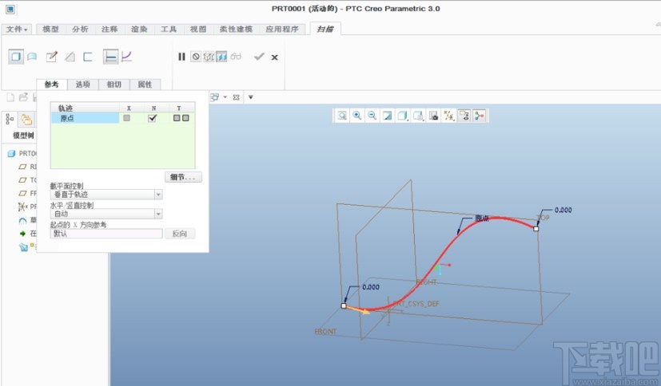
Task: Open the view manager camera icon
Action: [x=433, y=116]
